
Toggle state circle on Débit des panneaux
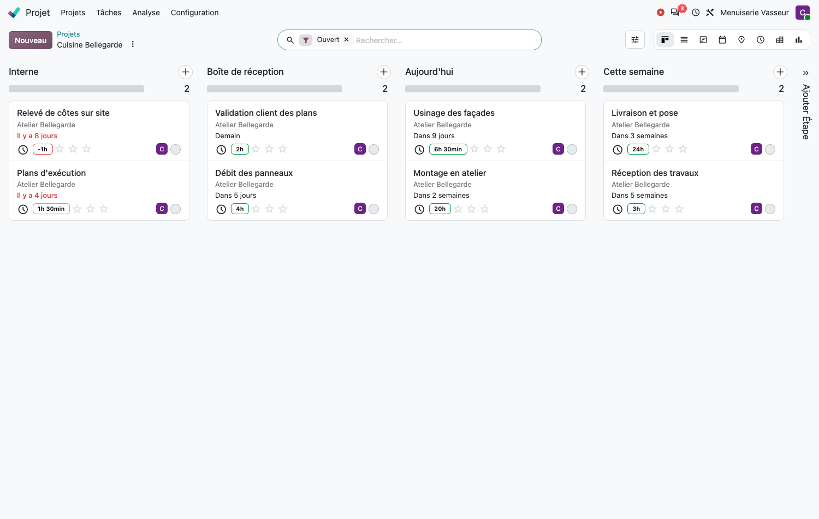[374, 209]
